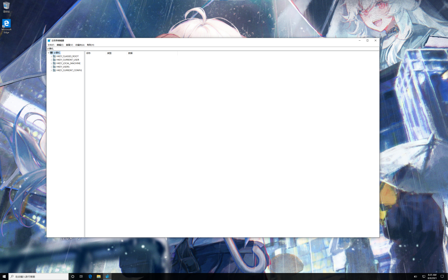Image resolution: width=448 pixels, height=280 pixels.
Task: Minimize the Registry Editor window
Action: click(x=360, y=41)
